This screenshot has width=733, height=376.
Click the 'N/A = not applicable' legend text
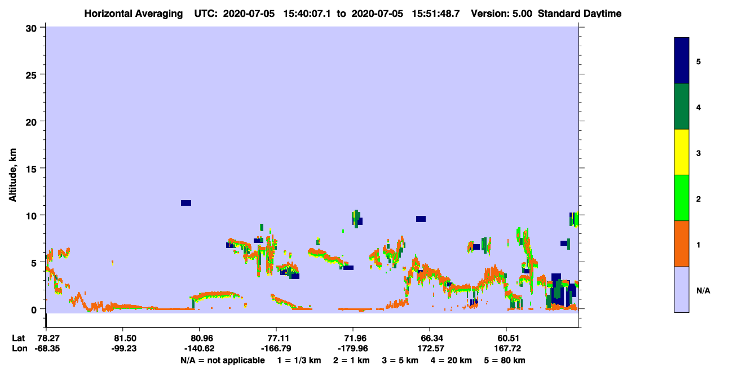pos(222,360)
